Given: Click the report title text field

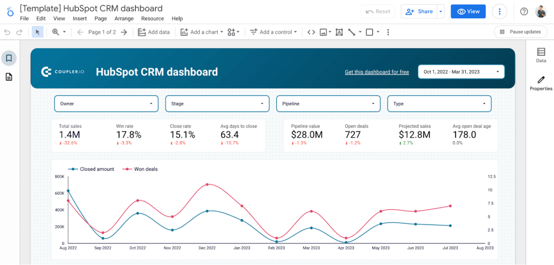Looking at the screenshot, I should pos(91,9).
